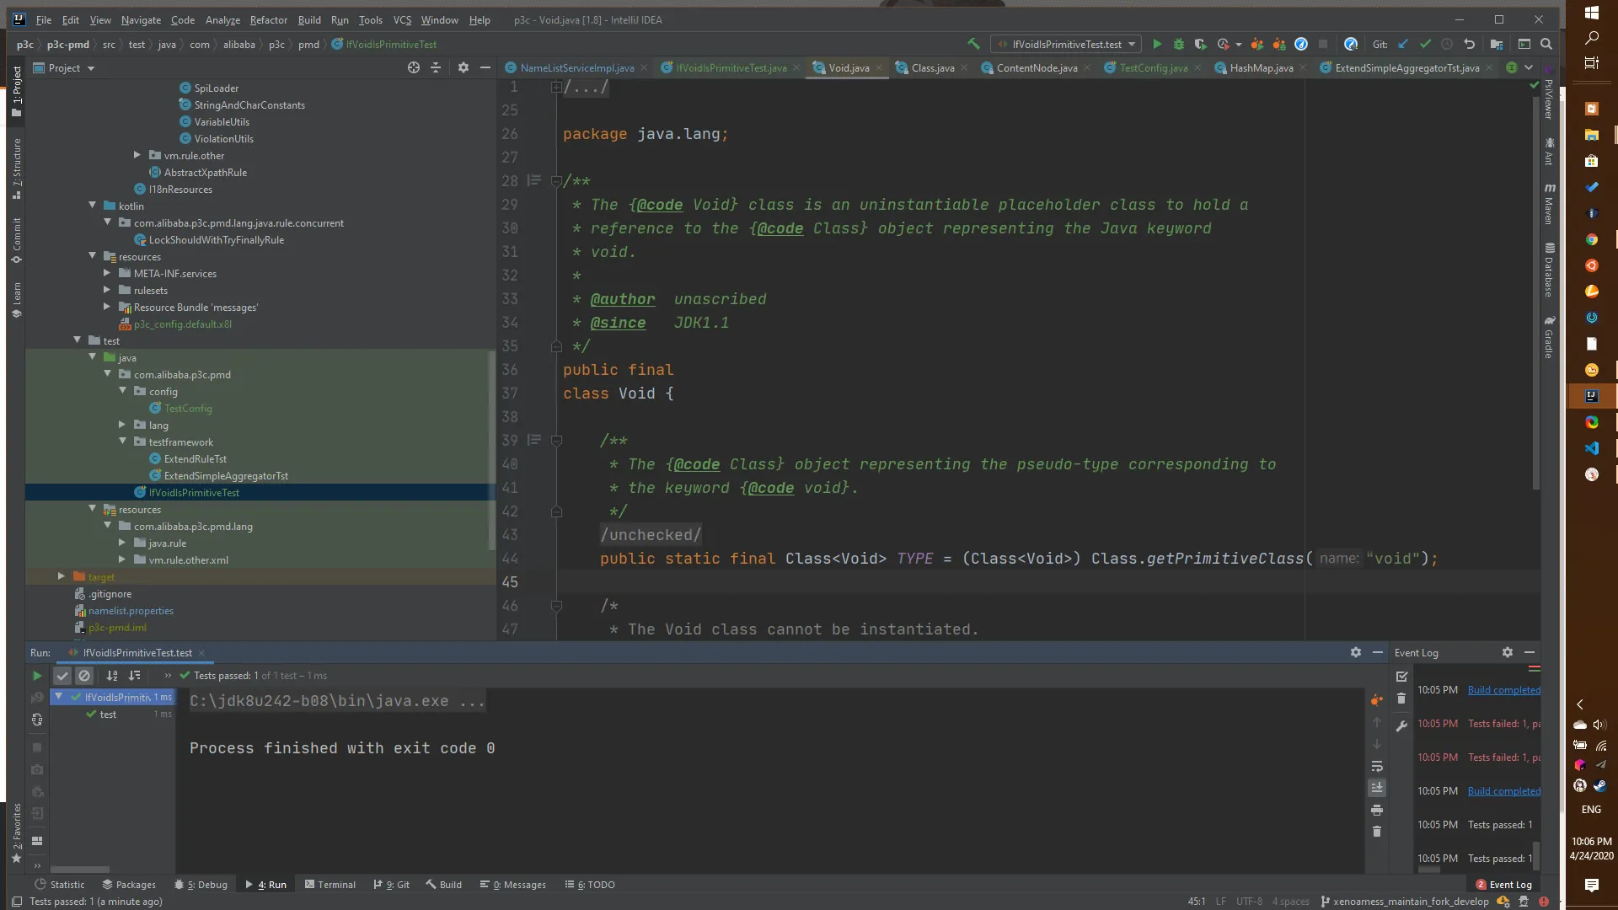This screenshot has height=910, width=1618.
Task: Click the green Run button in toolbar
Action: point(1157,44)
